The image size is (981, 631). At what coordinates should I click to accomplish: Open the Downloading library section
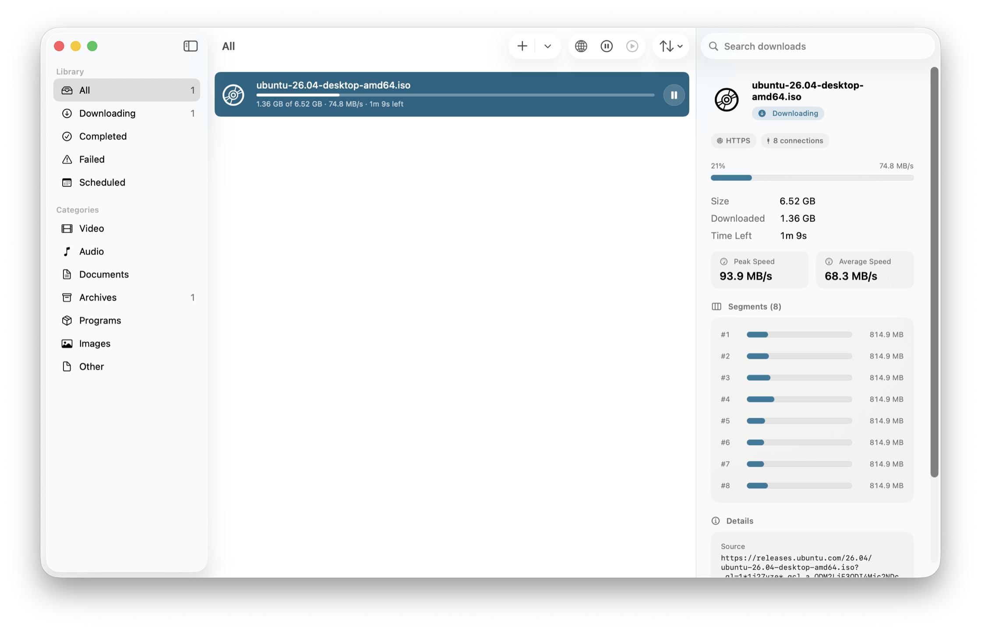tap(127, 113)
